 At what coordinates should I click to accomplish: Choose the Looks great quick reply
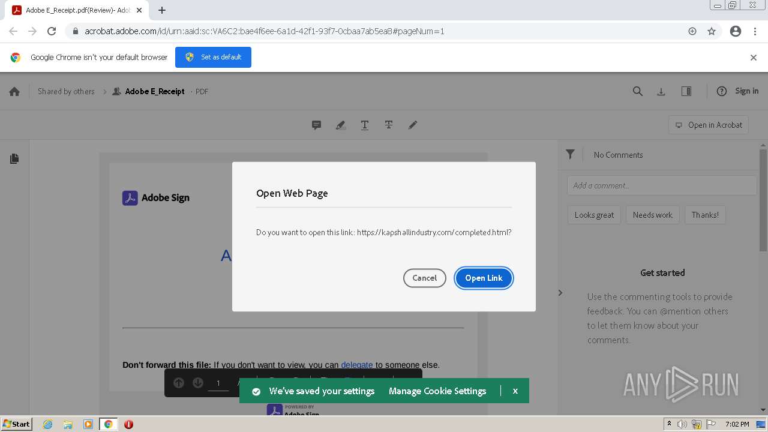(594, 215)
